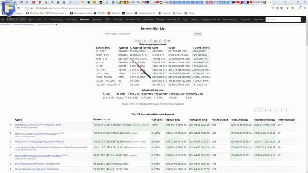Click the % of coins column header
The image size is (308, 173).
click(157, 120)
